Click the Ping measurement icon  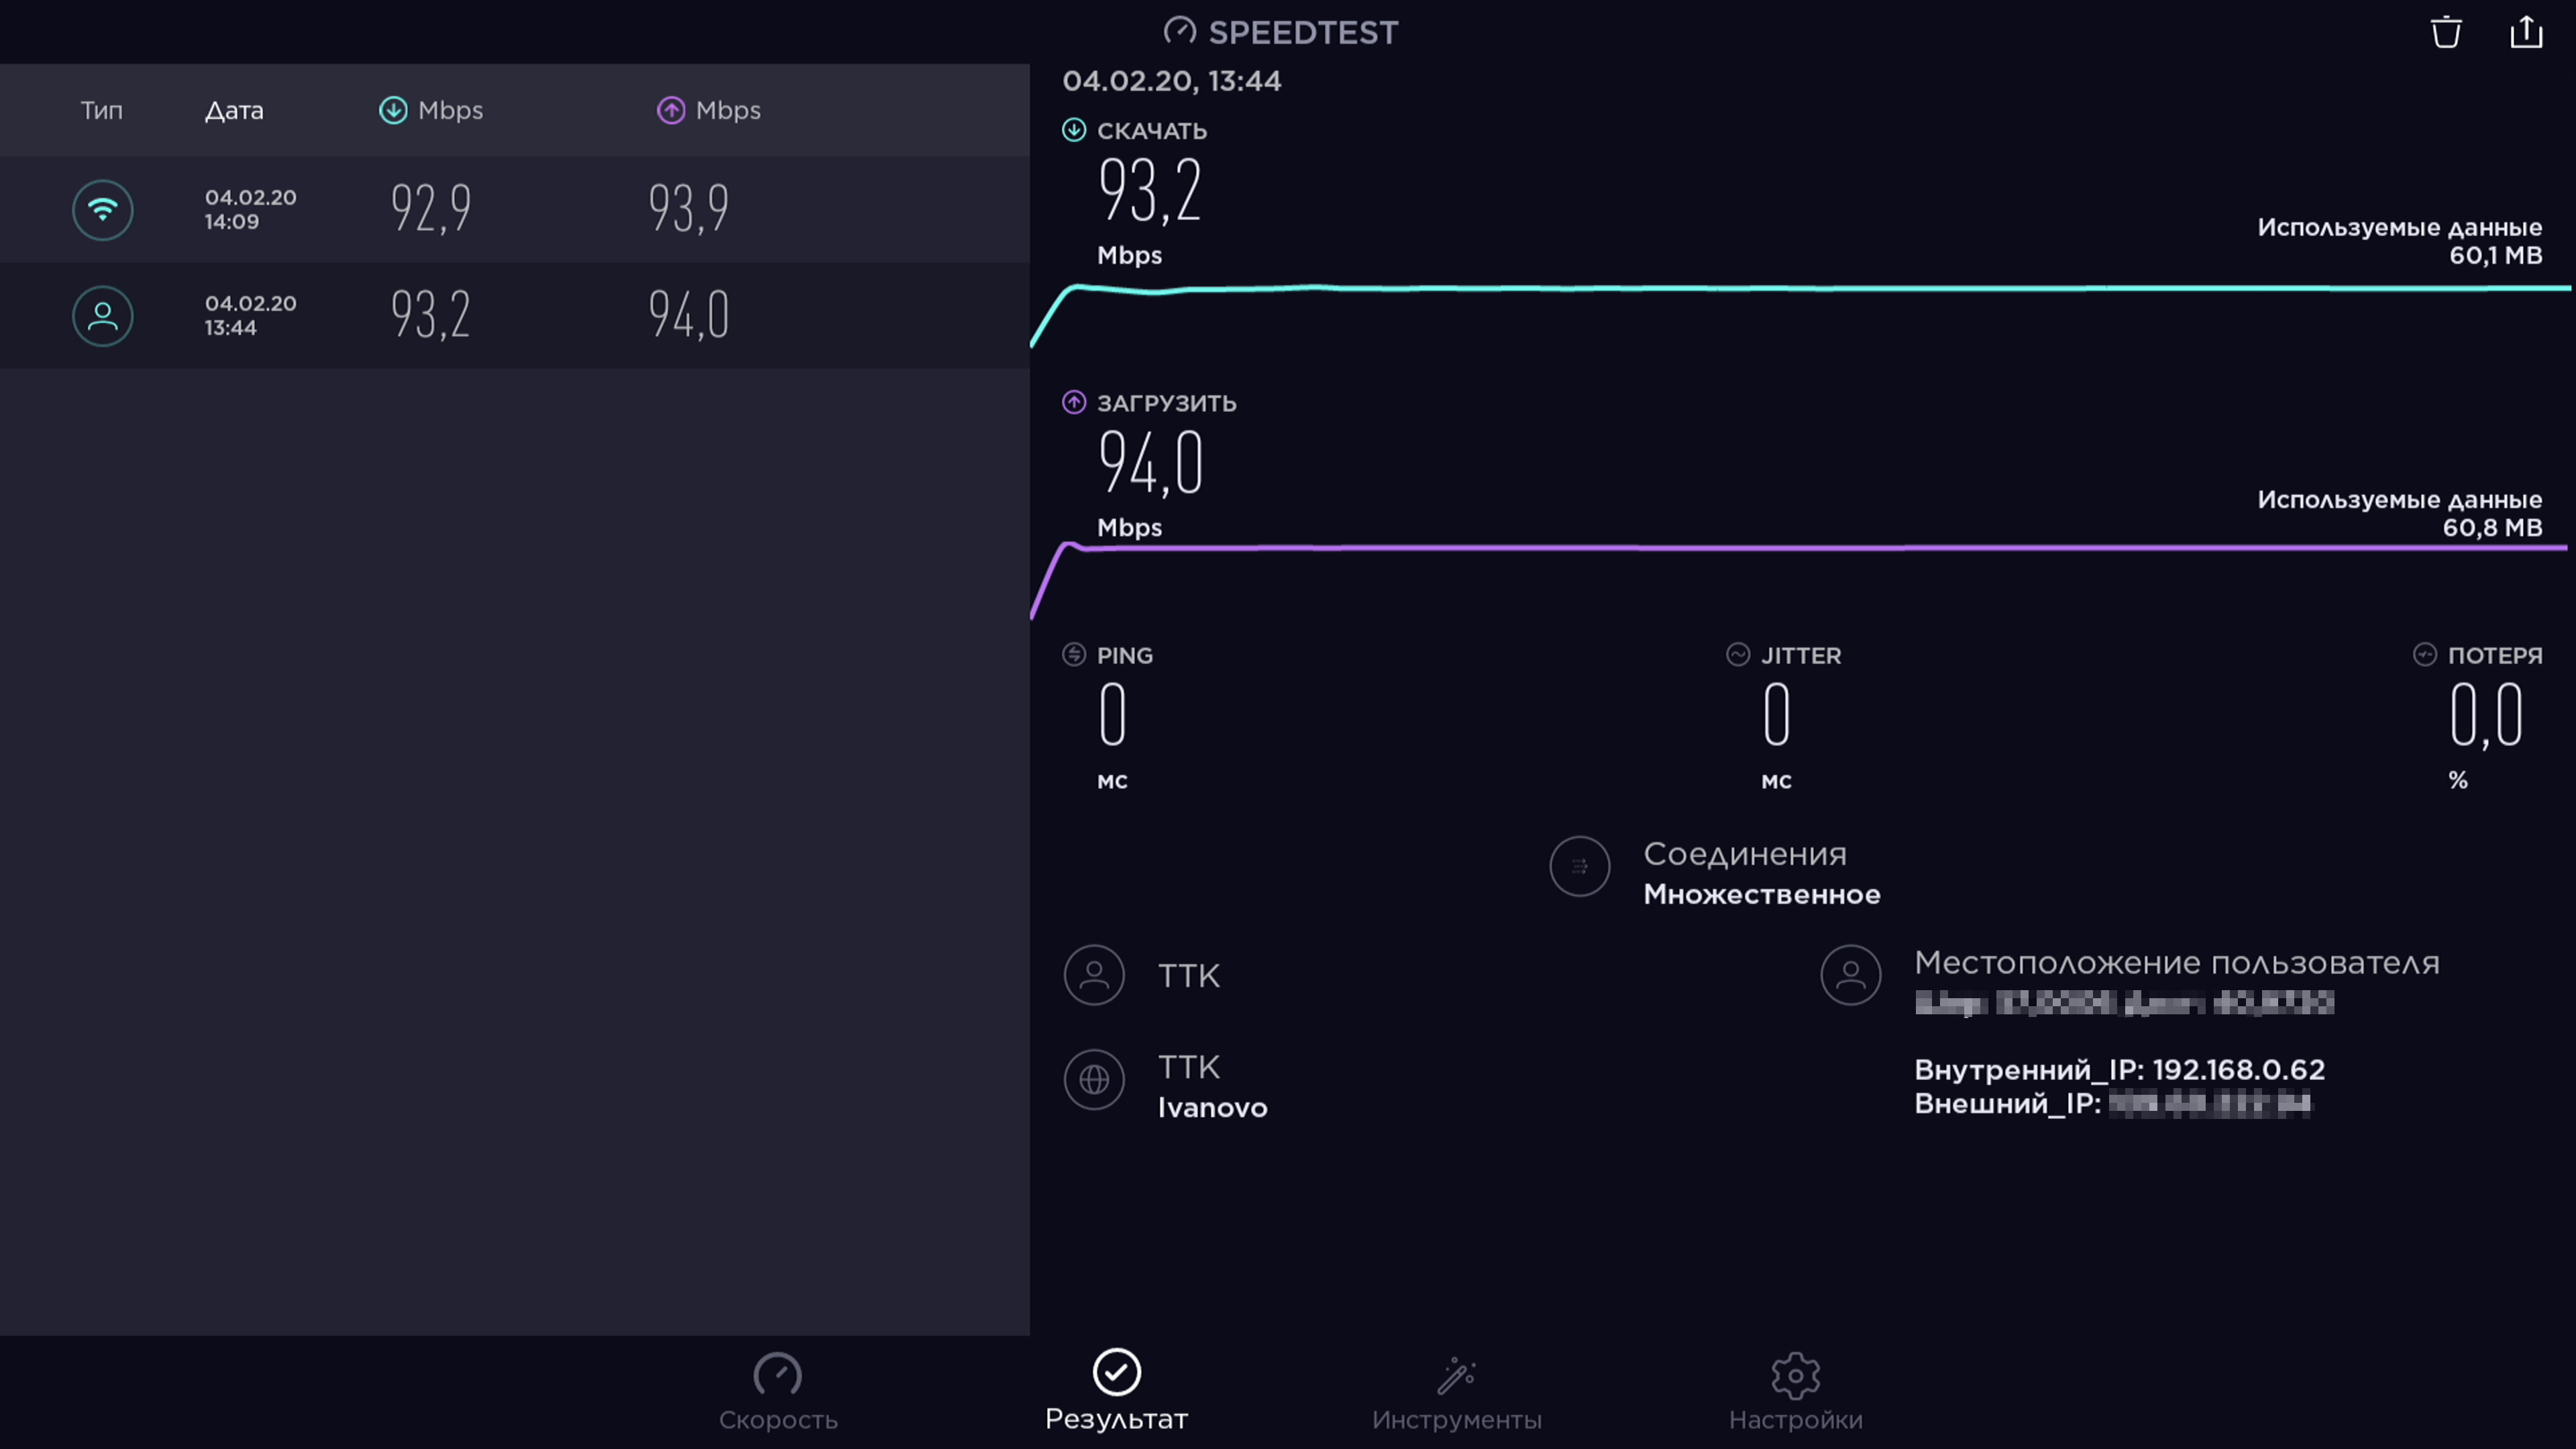[1073, 655]
